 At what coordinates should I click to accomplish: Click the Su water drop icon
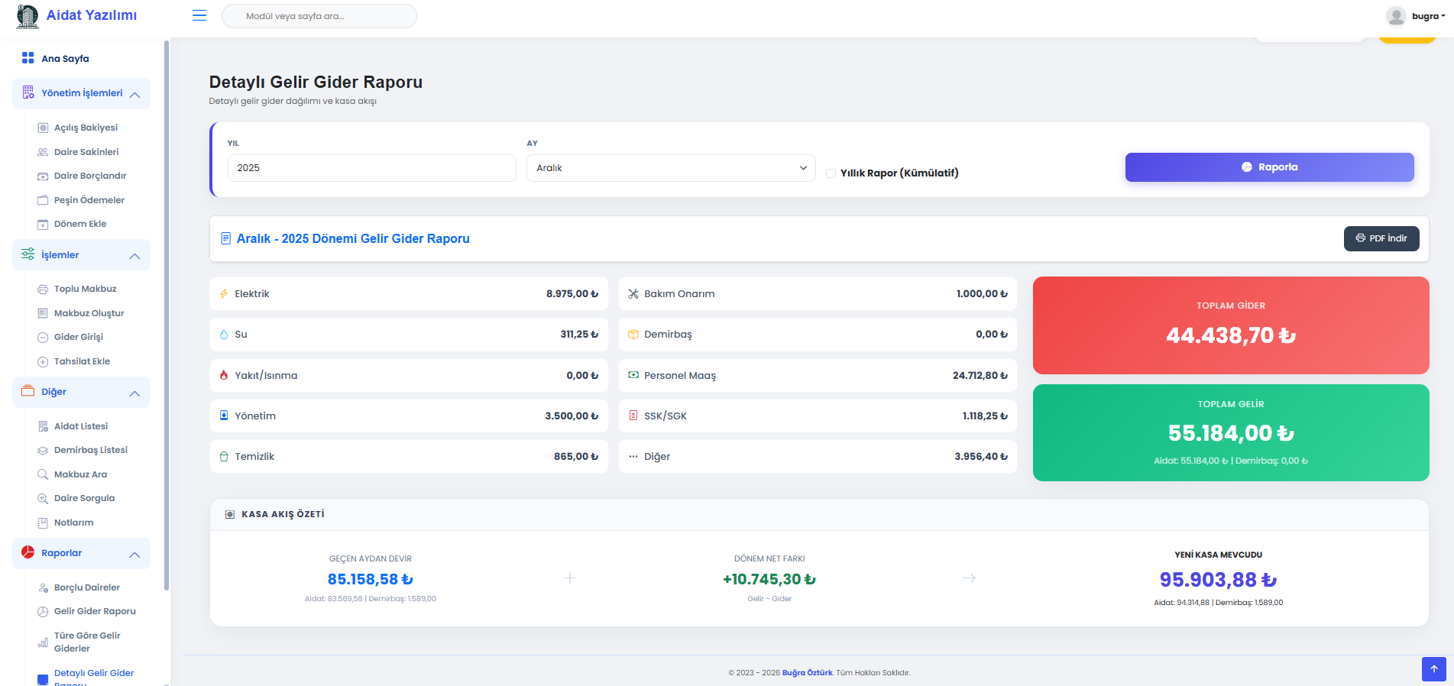224,335
